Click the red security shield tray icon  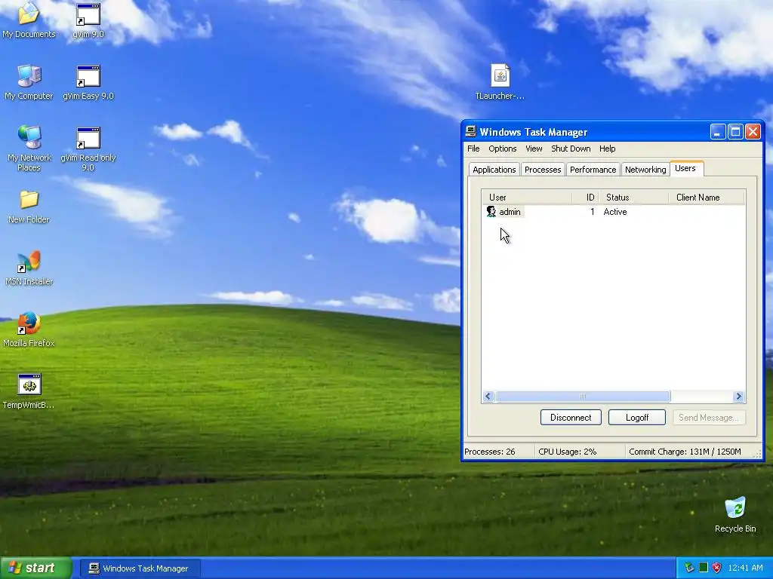click(717, 568)
